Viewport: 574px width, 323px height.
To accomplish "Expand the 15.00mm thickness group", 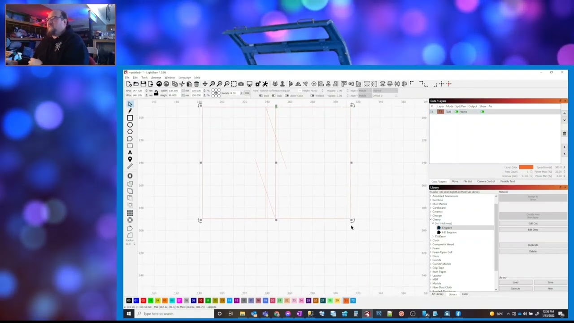I will 433,236.
